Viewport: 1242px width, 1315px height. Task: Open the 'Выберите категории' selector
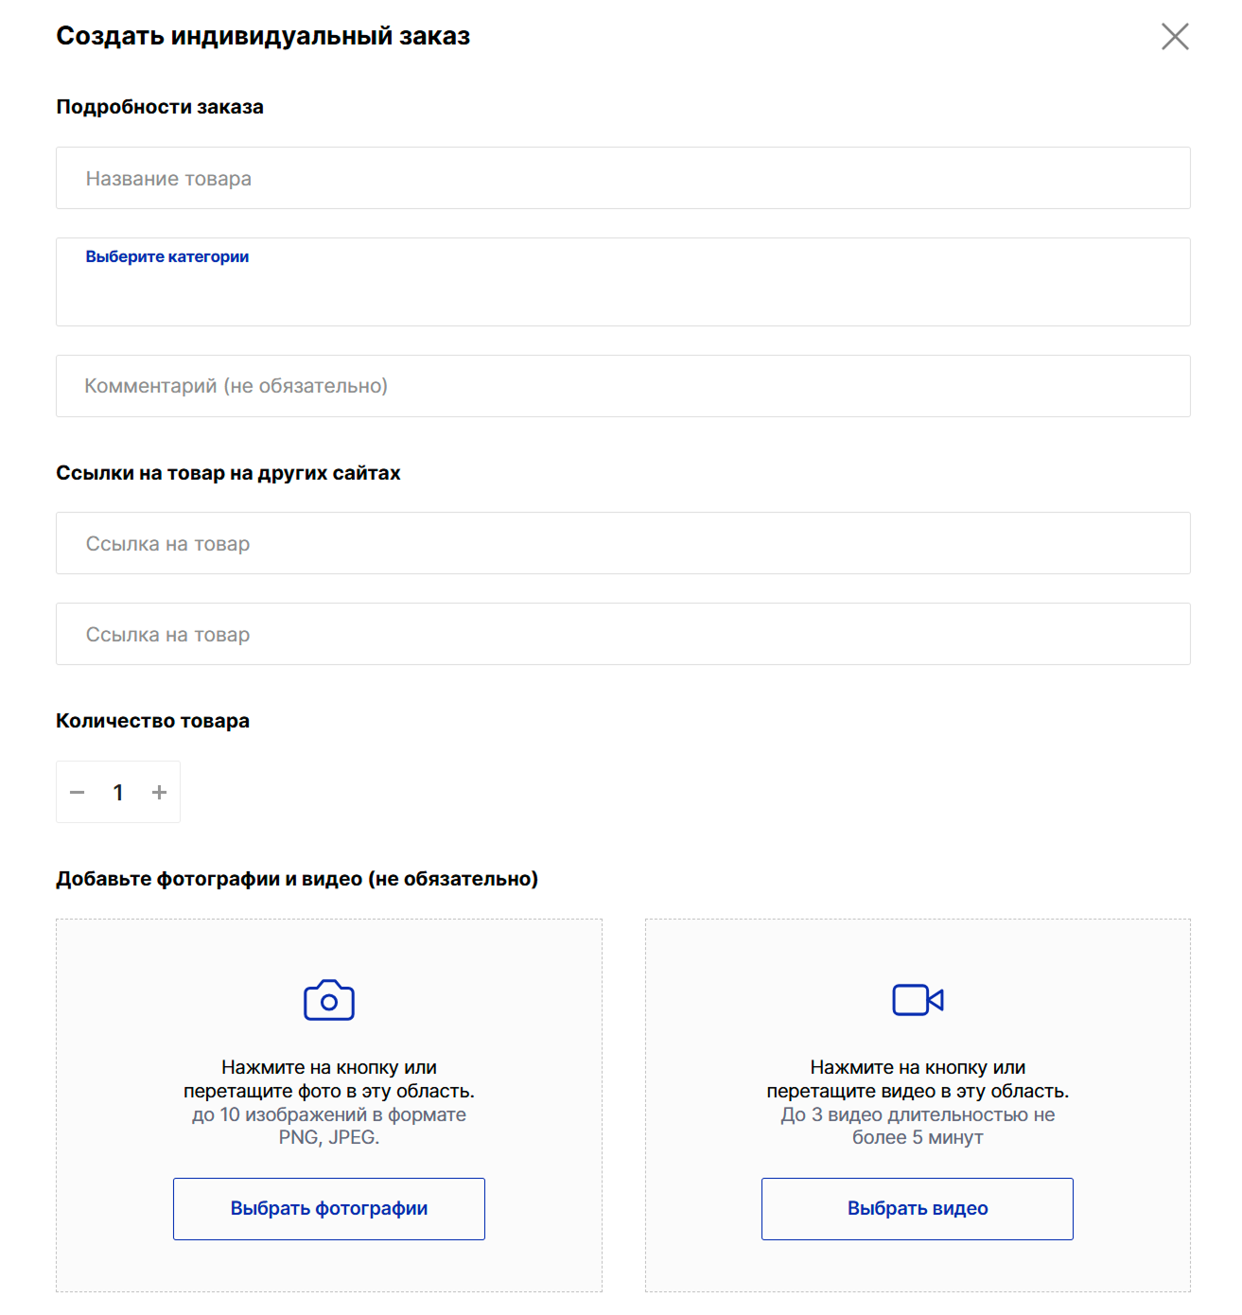[x=622, y=282]
